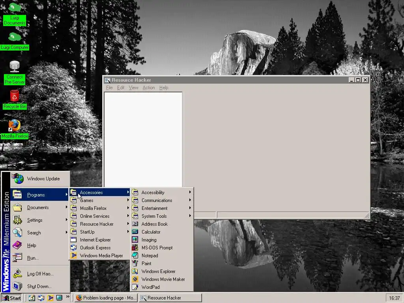Click the MS-DOS Prompt icon

[135, 248]
